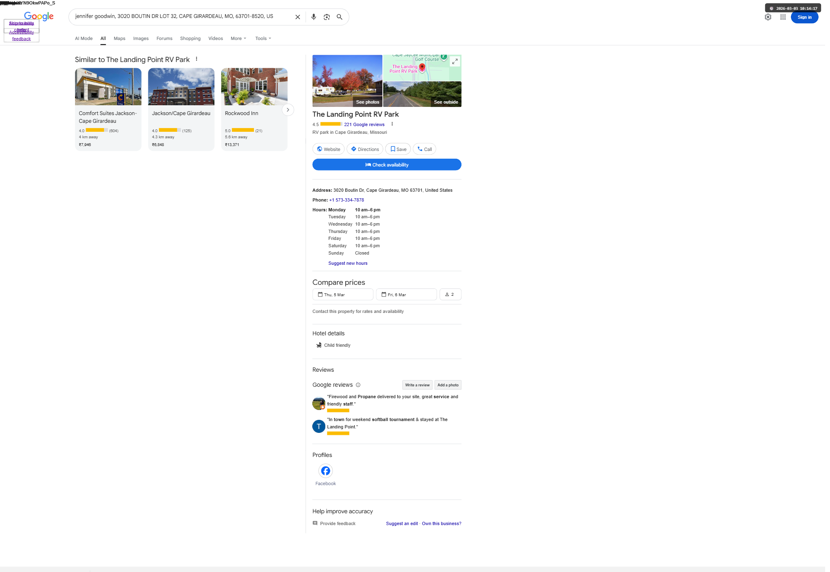
Task: Click the phone number +1 573-334-7878
Action: click(347, 200)
